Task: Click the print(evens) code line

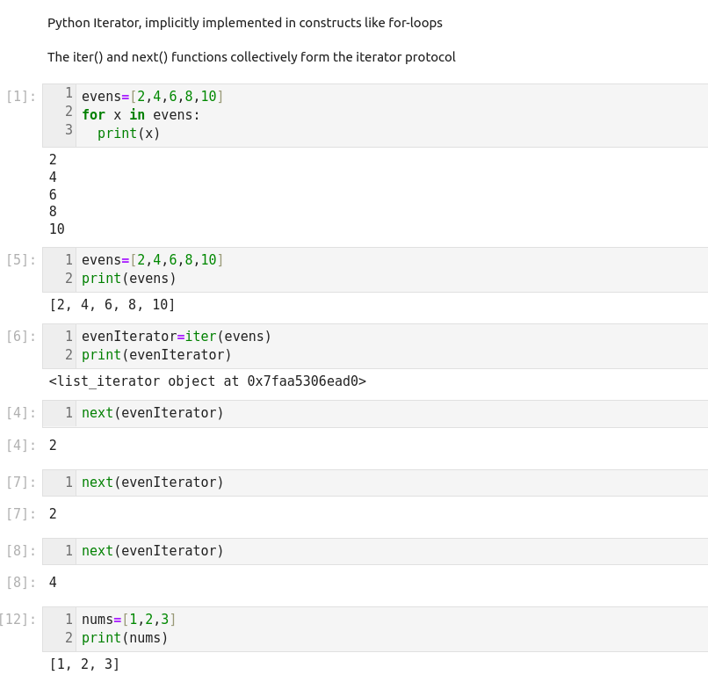Action: 128,279
